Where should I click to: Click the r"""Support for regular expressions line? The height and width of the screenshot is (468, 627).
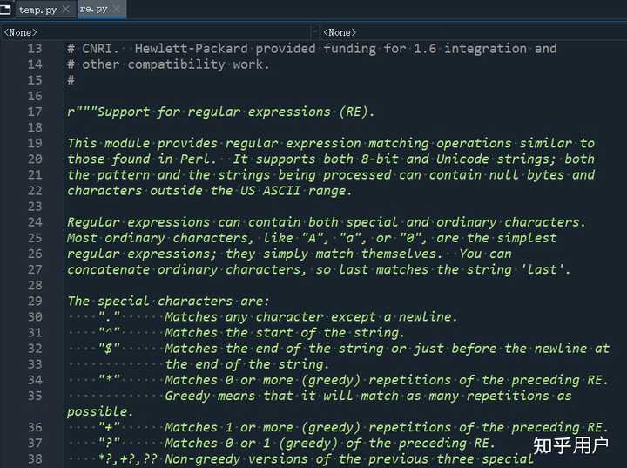coord(221,112)
